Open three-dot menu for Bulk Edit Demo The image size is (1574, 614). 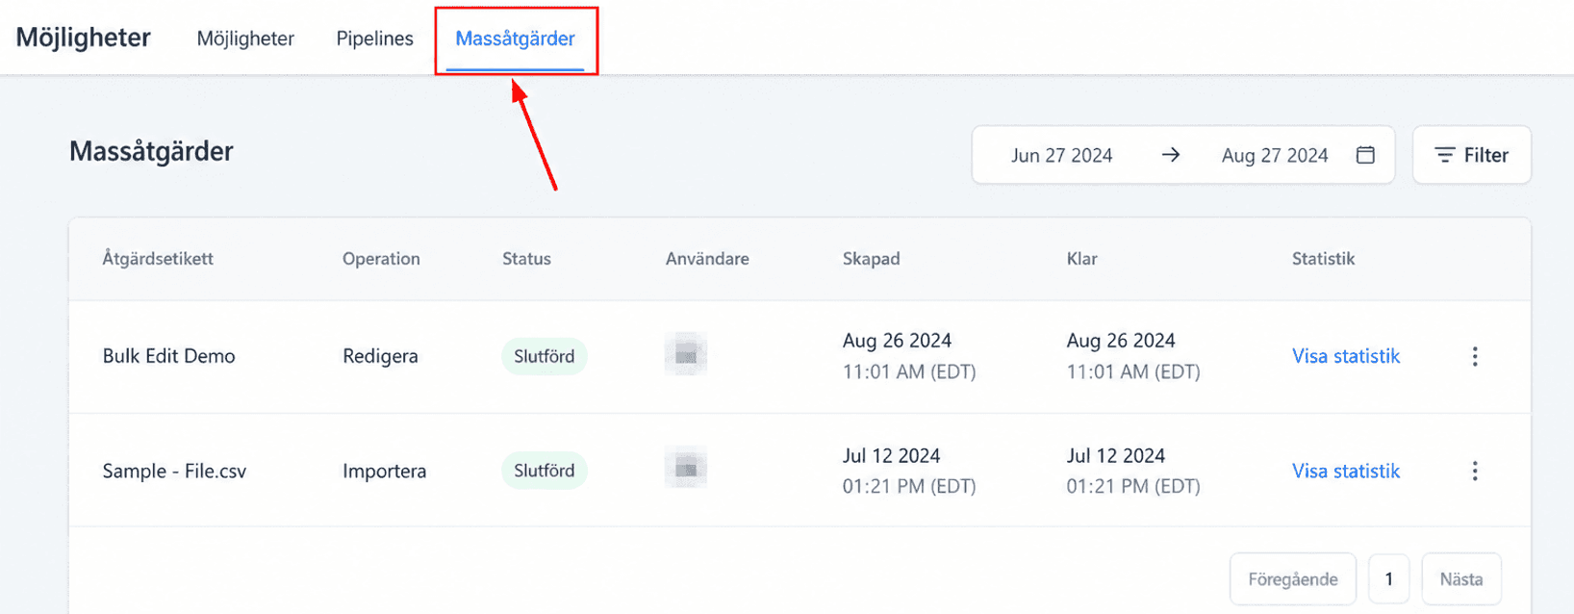point(1475,356)
